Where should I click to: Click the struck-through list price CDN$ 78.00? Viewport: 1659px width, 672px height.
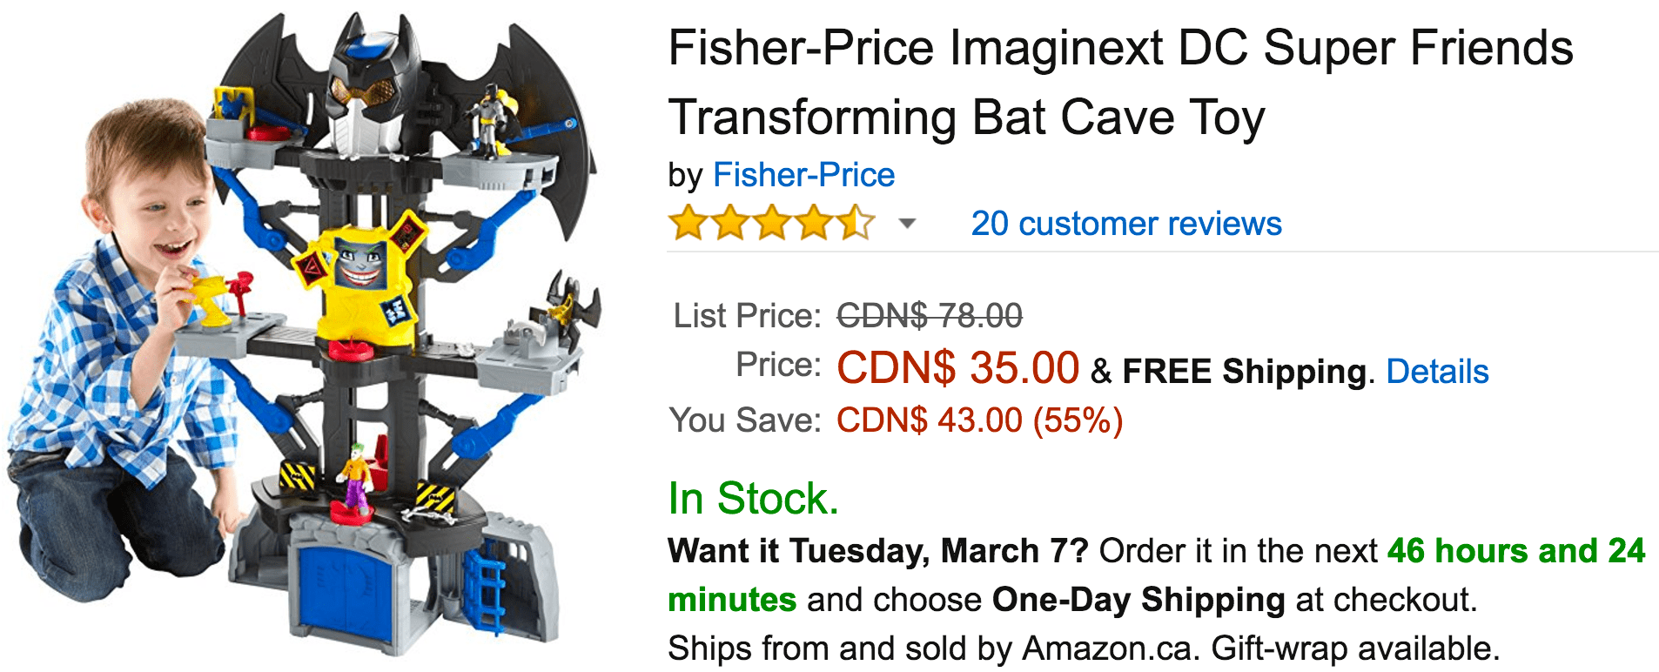(x=929, y=316)
